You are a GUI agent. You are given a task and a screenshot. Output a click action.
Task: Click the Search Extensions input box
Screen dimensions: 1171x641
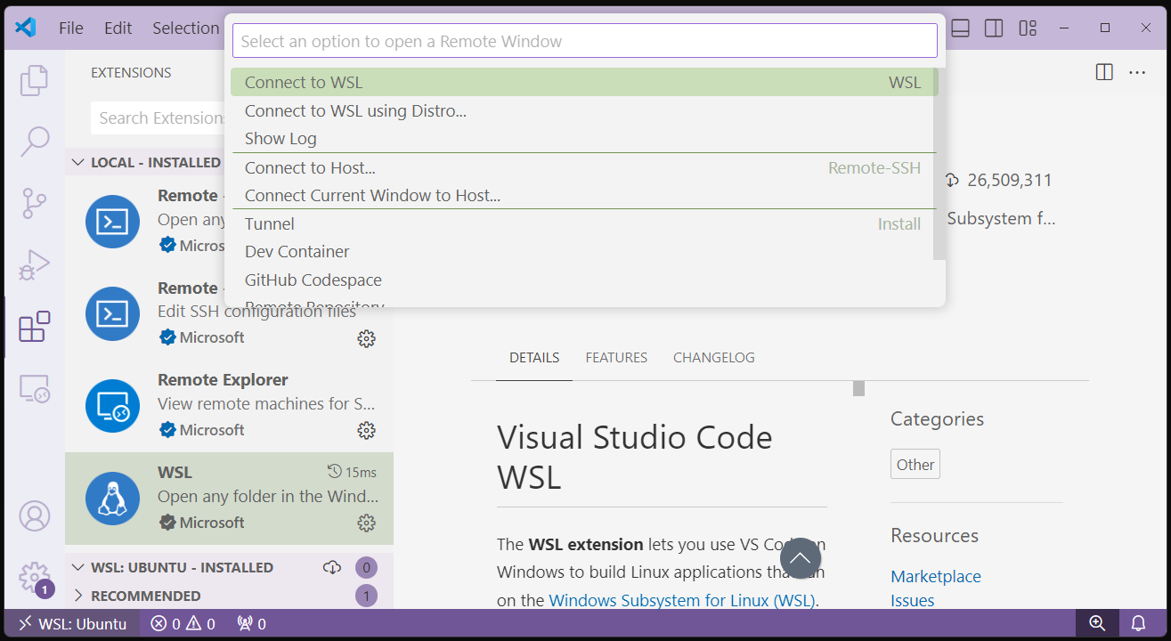158,118
